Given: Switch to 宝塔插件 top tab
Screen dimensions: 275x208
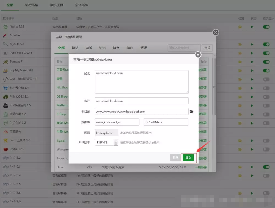Looking at the screenshot, I should click(82, 5).
